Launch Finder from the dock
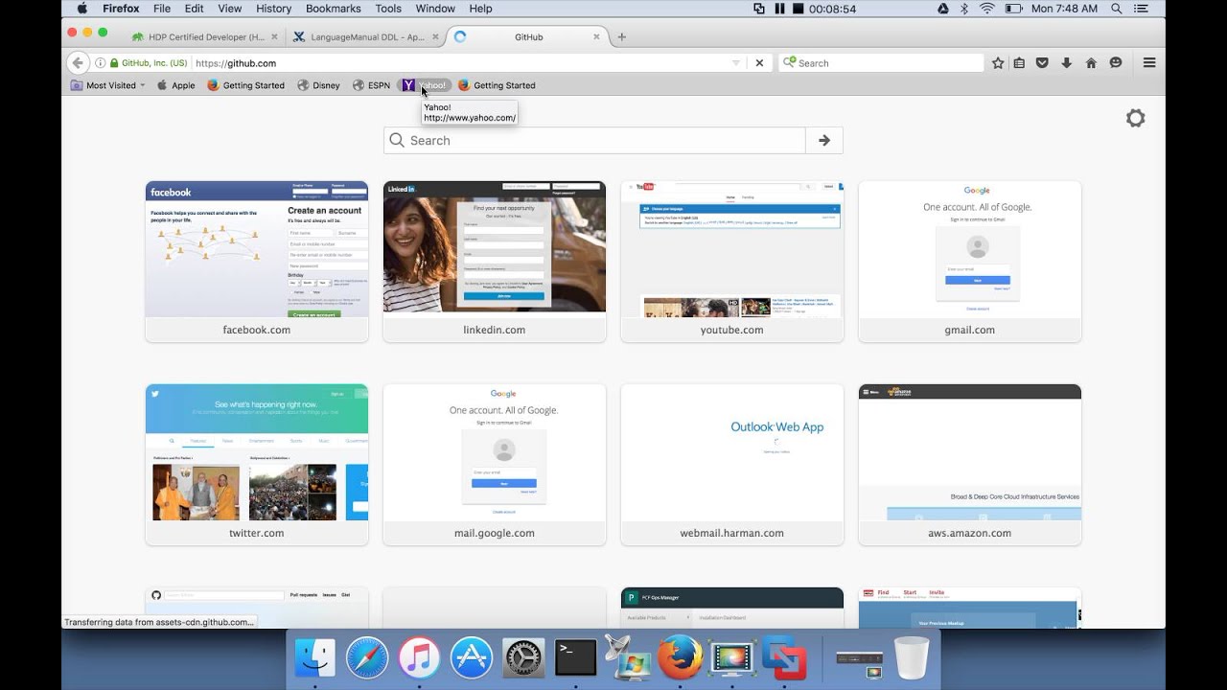Image resolution: width=1227 pixels, height=690 pixels. point(315,658)
